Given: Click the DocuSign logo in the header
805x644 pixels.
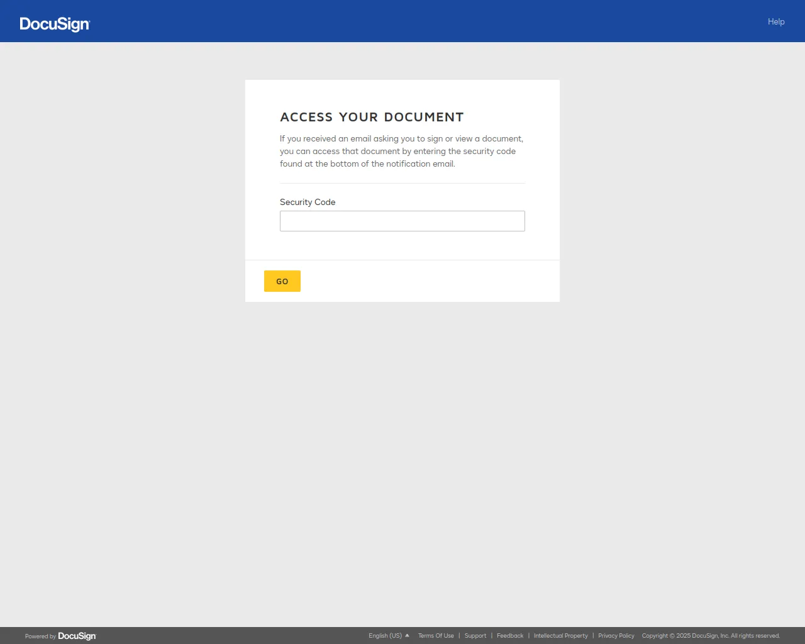Looking at the screenshot, I should (x=55, y=24).
